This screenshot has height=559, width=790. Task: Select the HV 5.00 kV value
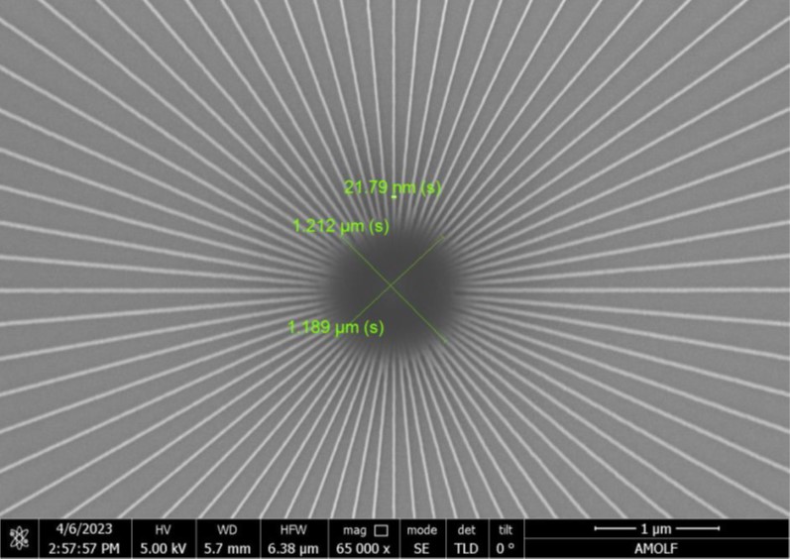(x=164, y=548)
